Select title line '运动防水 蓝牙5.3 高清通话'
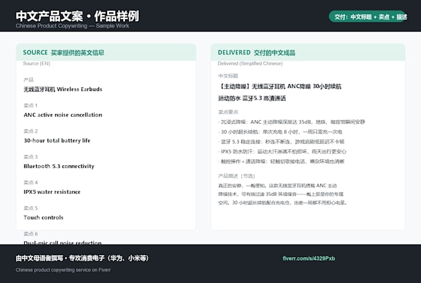This screenshot has width=421, height=283. 252,98
